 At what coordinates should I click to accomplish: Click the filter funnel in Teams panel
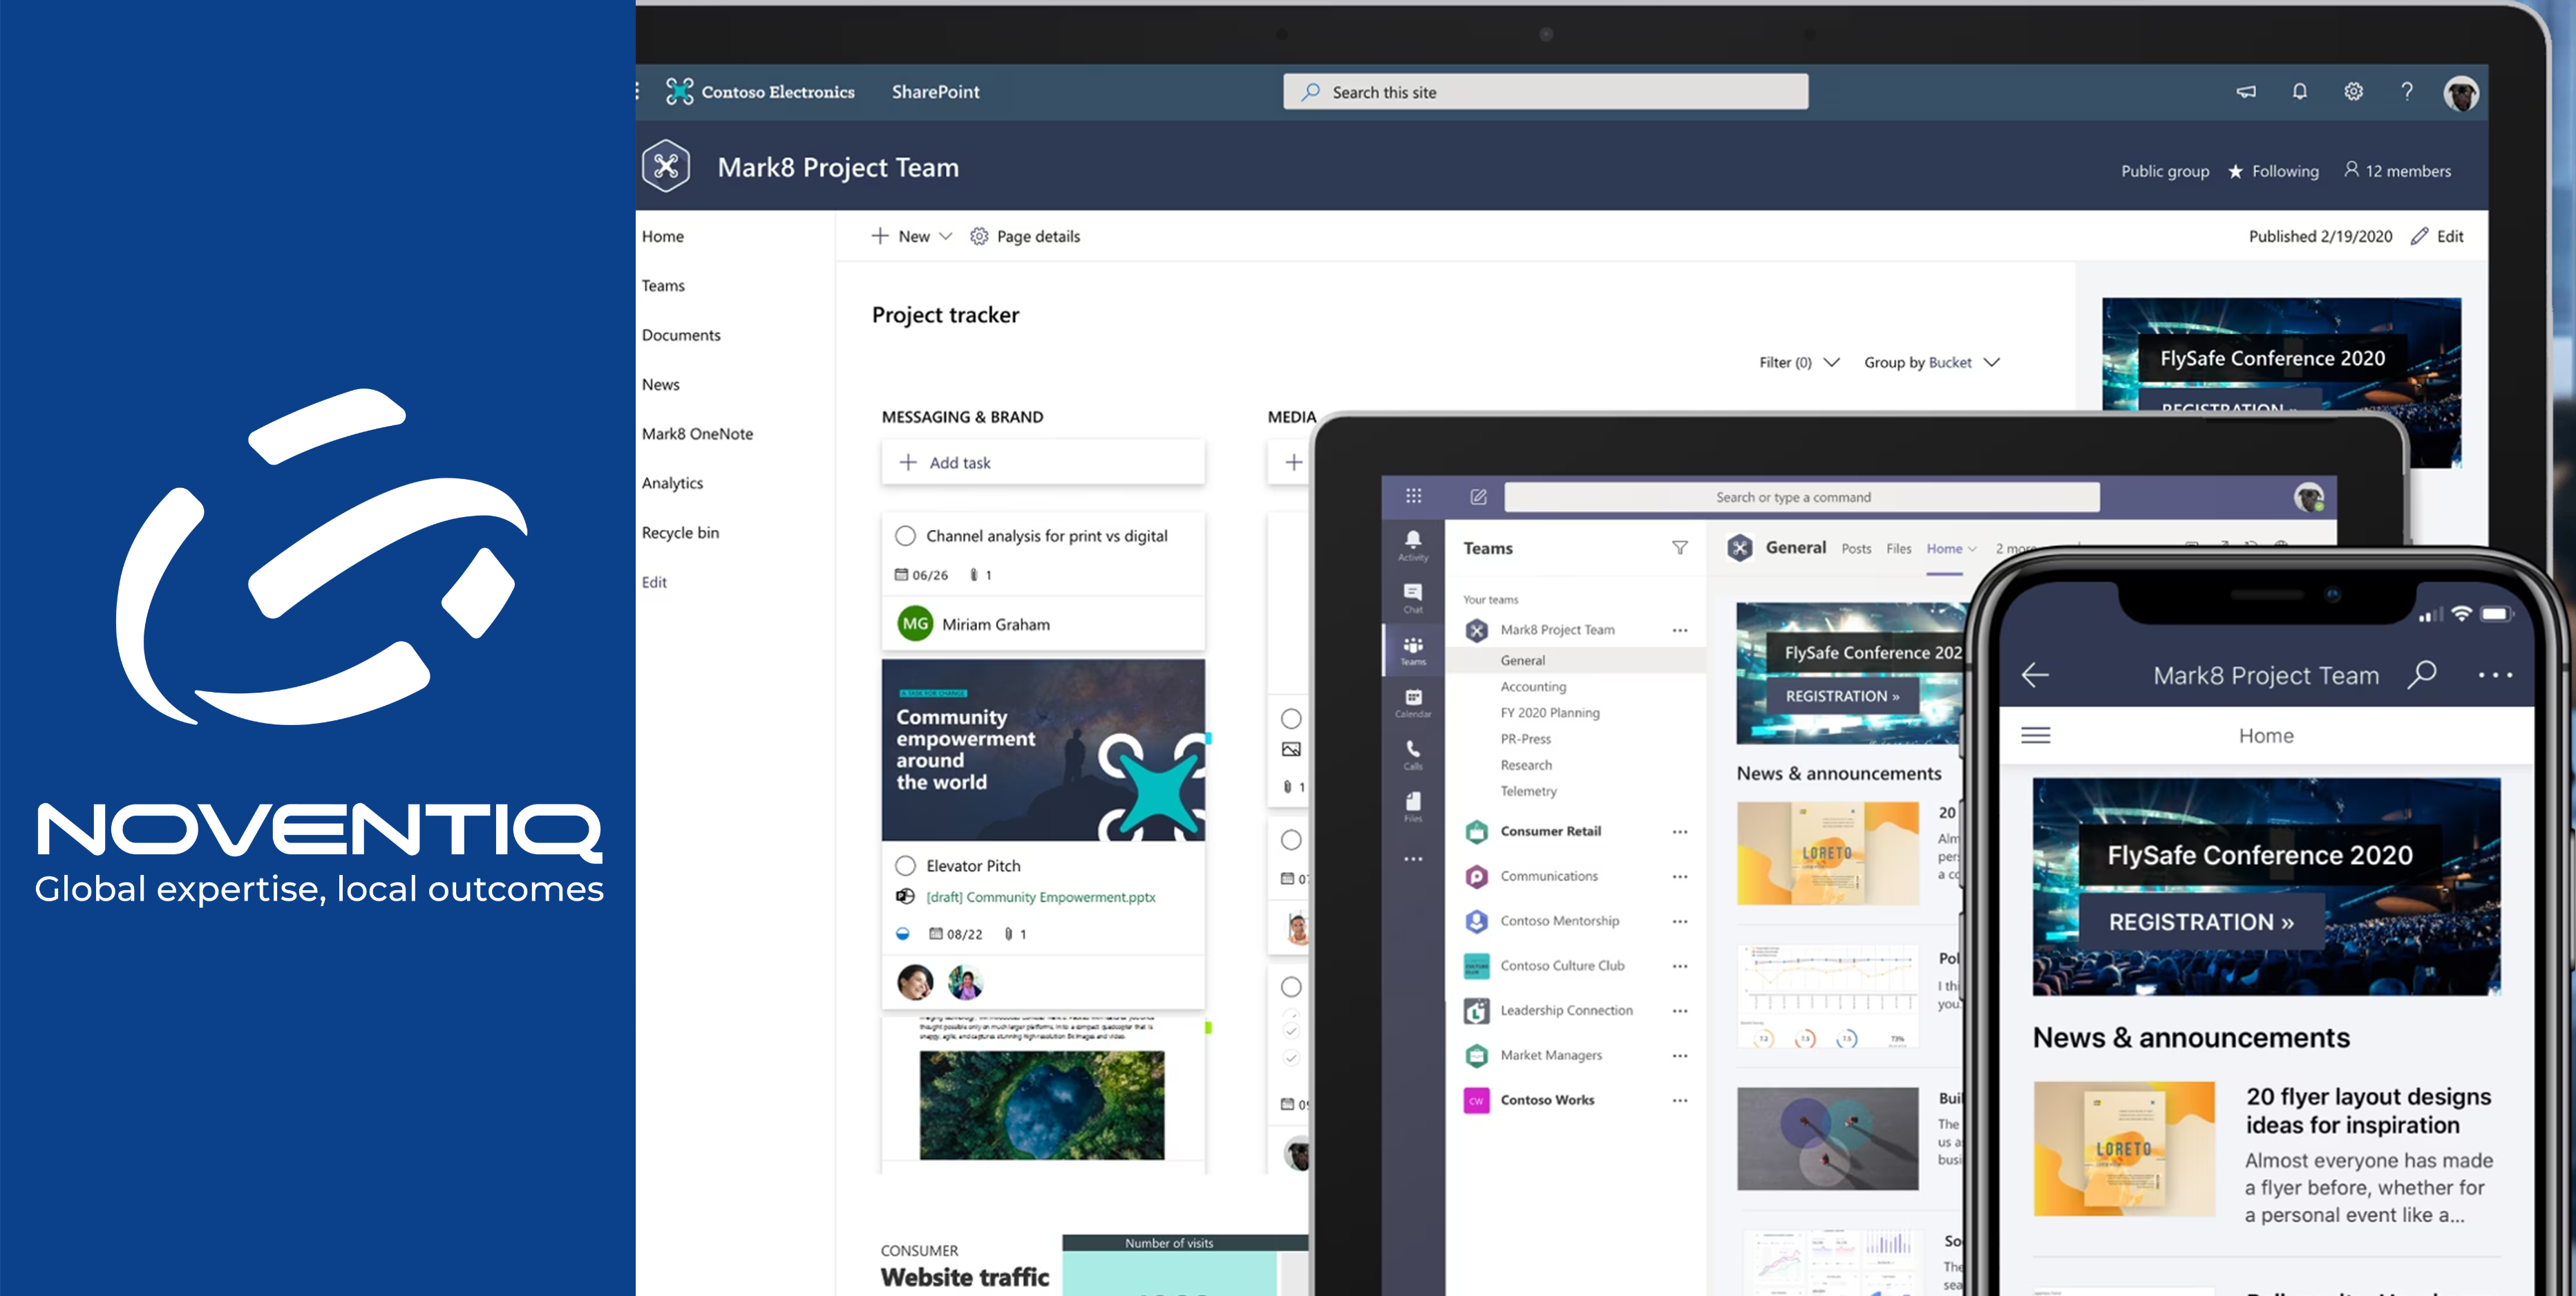coord(1680,548)
